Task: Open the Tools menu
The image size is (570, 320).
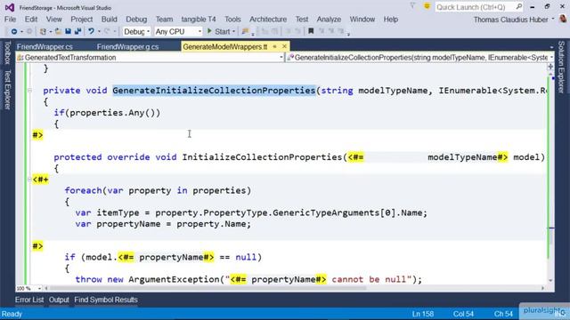Action: 232,20
